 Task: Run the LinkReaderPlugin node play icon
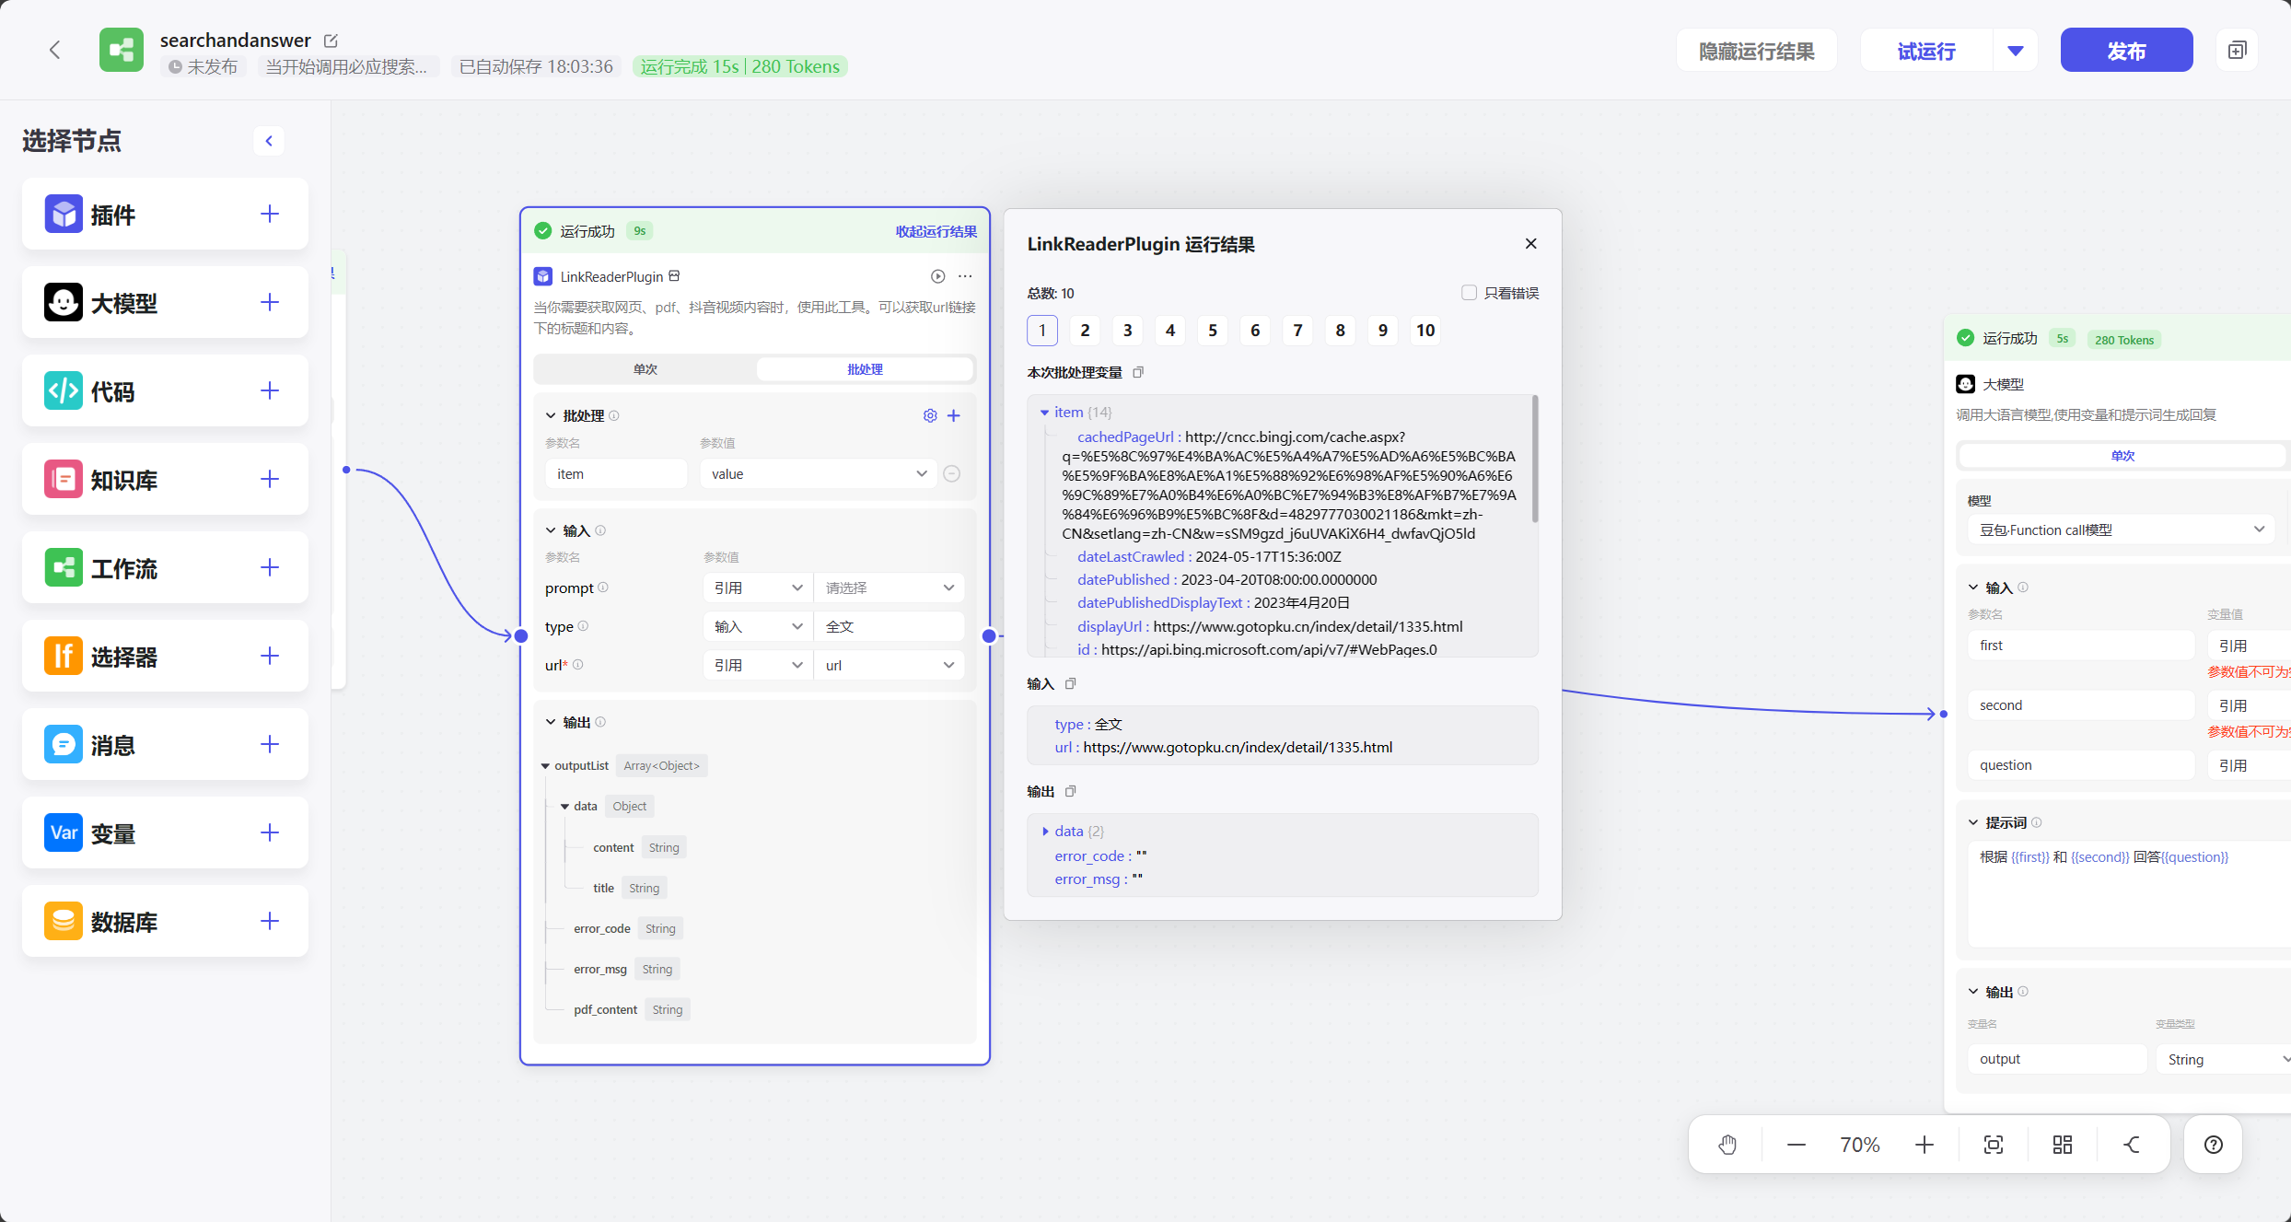click(937, 276)
